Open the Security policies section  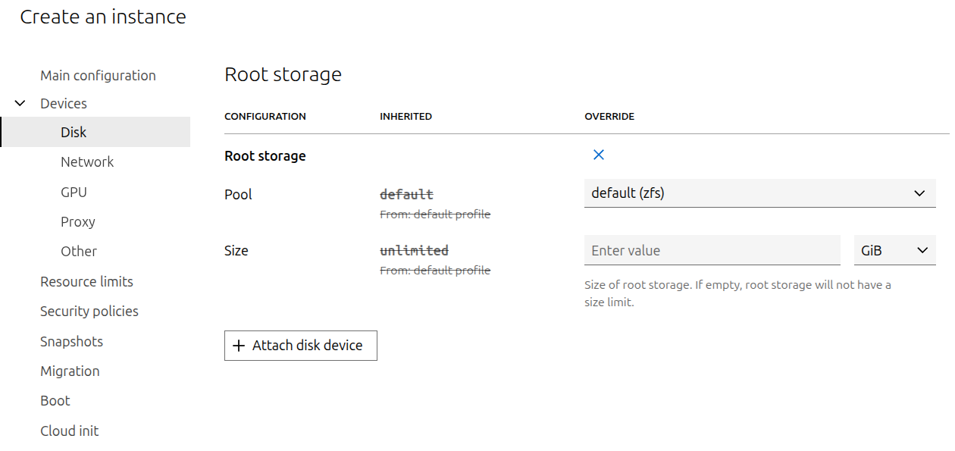pos(89,312)
